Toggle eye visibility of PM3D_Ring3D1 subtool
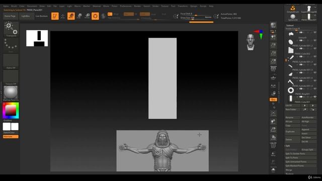 315,89
